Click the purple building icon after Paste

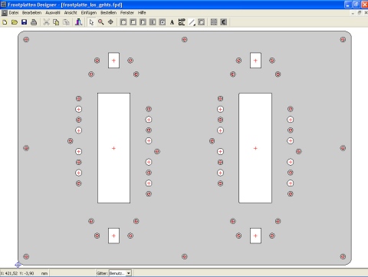click(79, 22)
